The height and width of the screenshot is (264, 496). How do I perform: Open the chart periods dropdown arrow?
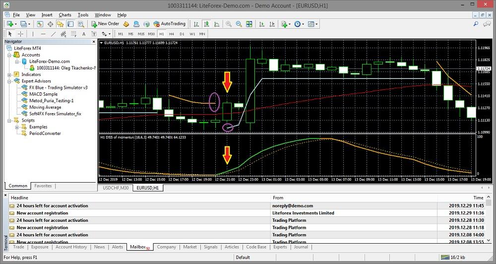point(303,24)
